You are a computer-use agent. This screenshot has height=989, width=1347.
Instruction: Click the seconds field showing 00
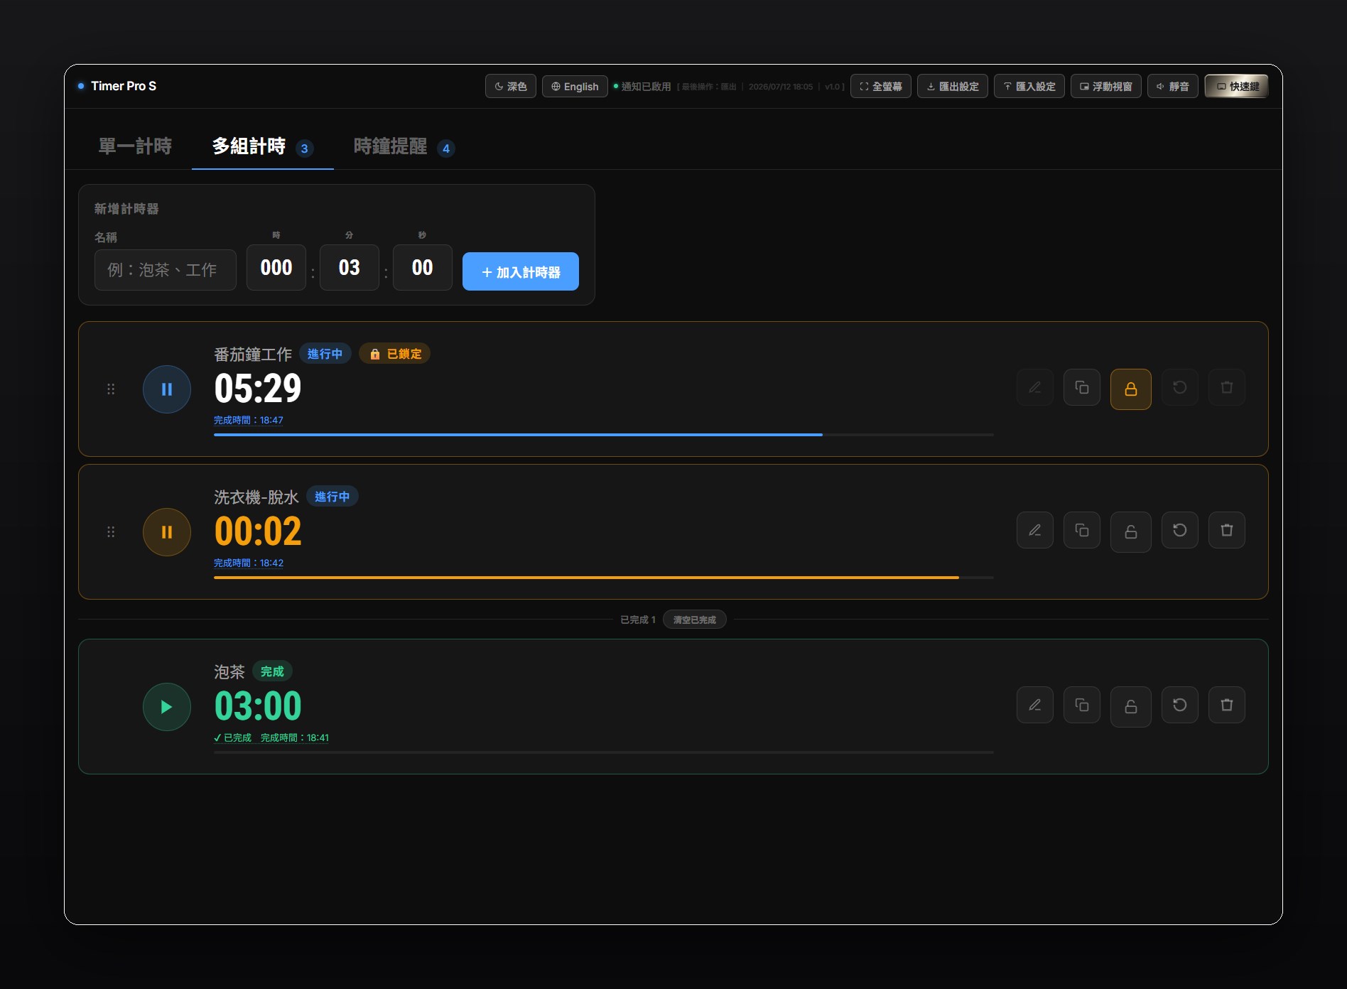(423, 268)
